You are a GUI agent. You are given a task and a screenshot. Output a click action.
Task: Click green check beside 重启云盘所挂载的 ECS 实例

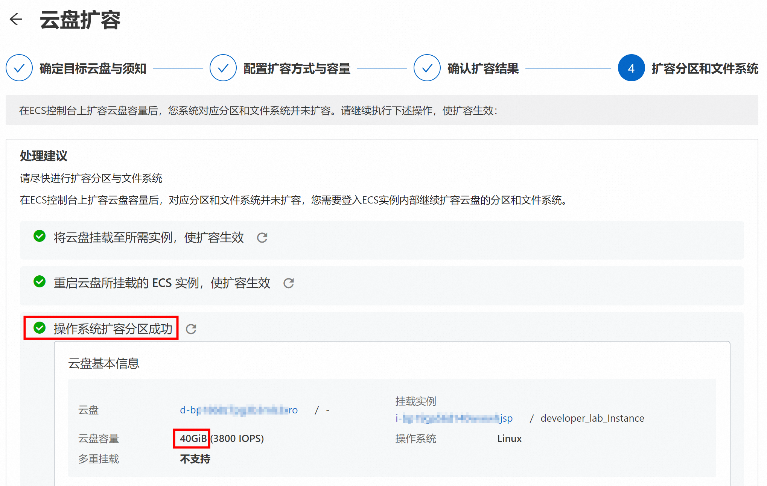pos(40,282)
